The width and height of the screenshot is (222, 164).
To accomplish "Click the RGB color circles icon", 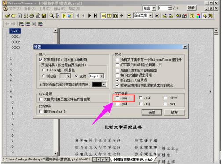I will coord(198,16).
